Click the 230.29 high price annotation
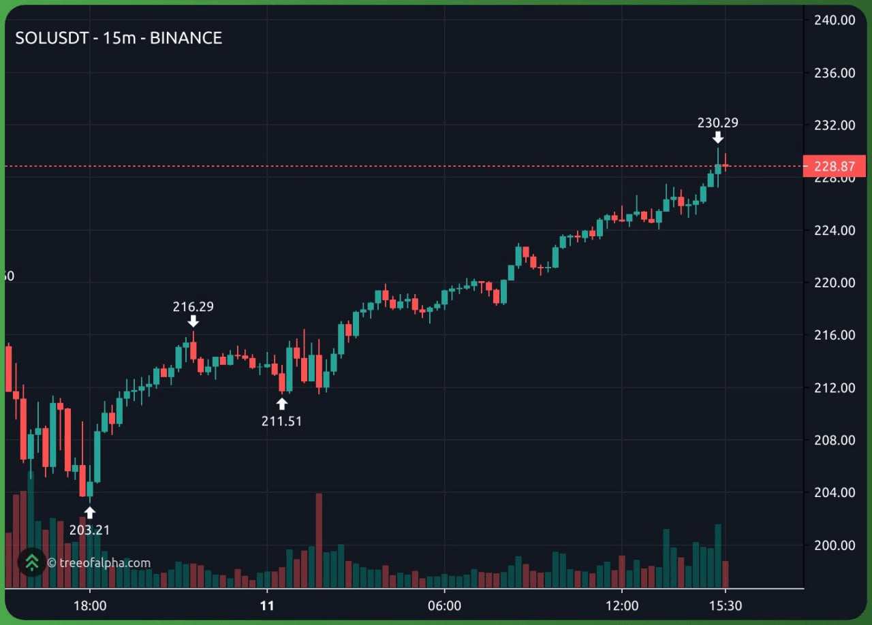The image size is (872, 625). point(717,123)
